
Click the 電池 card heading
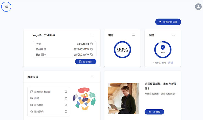point(111,35)
